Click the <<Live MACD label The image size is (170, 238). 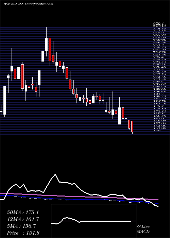tap(143, 229)
